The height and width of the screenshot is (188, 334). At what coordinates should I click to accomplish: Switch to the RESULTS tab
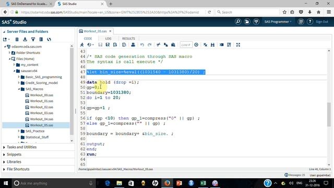click(x=128, y=38)
